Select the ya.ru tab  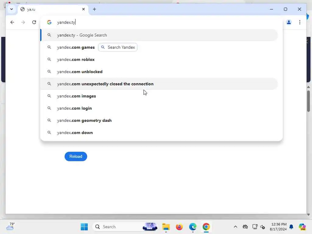[x=53, y=9]
